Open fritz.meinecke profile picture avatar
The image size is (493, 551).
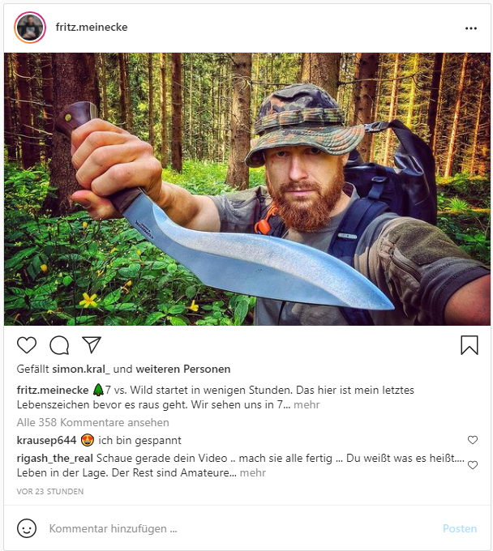30,28
